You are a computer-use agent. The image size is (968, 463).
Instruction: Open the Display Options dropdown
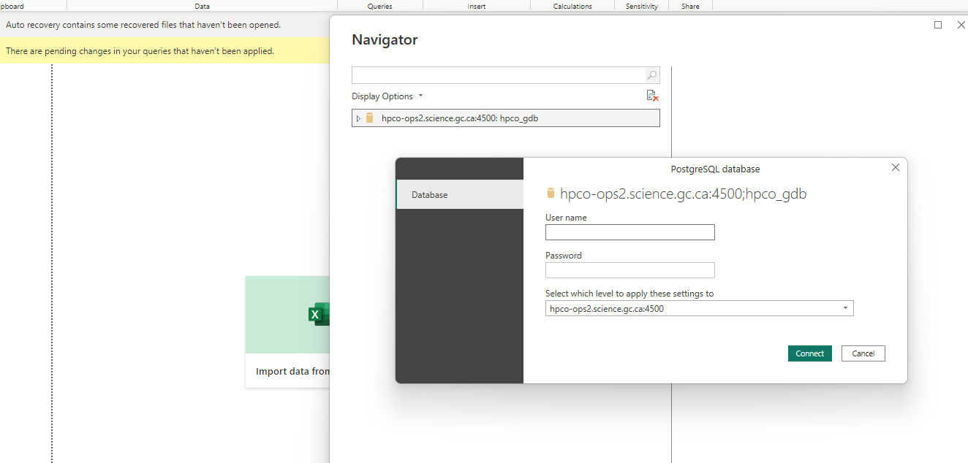coord(387,96)
